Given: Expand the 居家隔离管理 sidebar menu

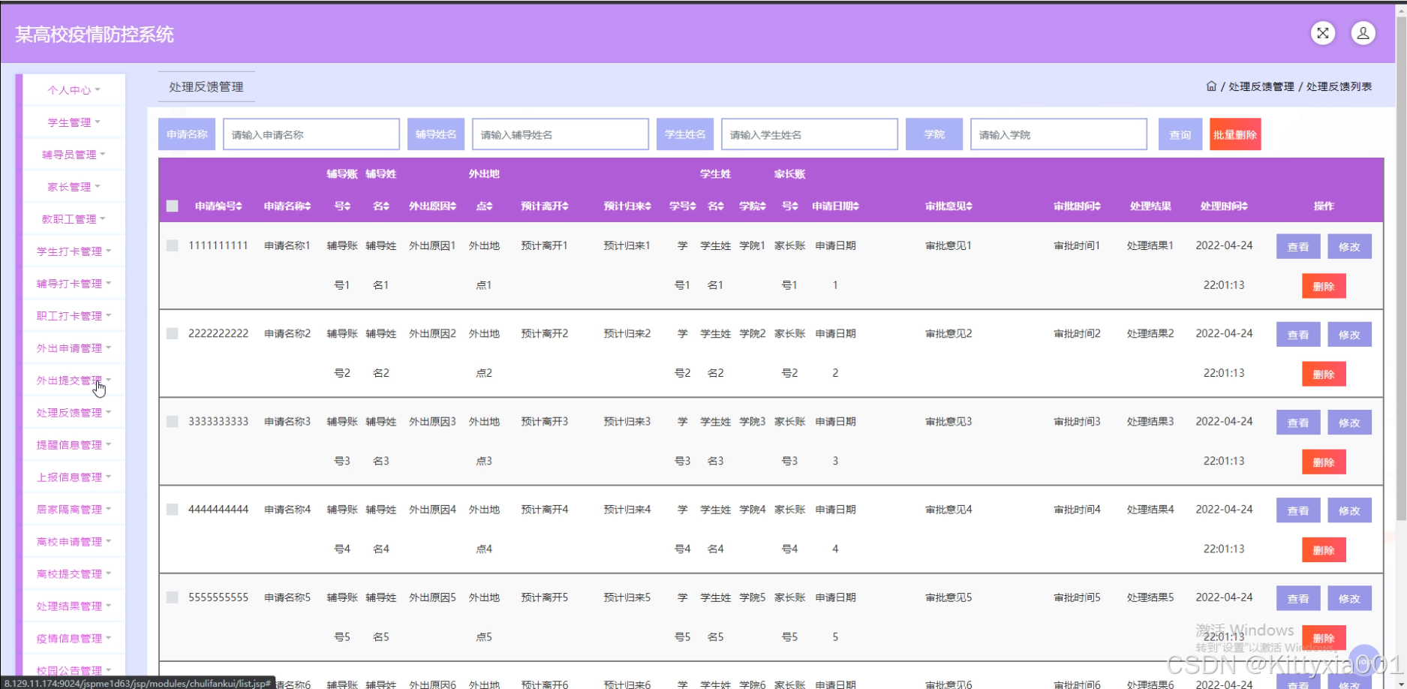Looking at the screenshot, I should (x=74, y=510).
